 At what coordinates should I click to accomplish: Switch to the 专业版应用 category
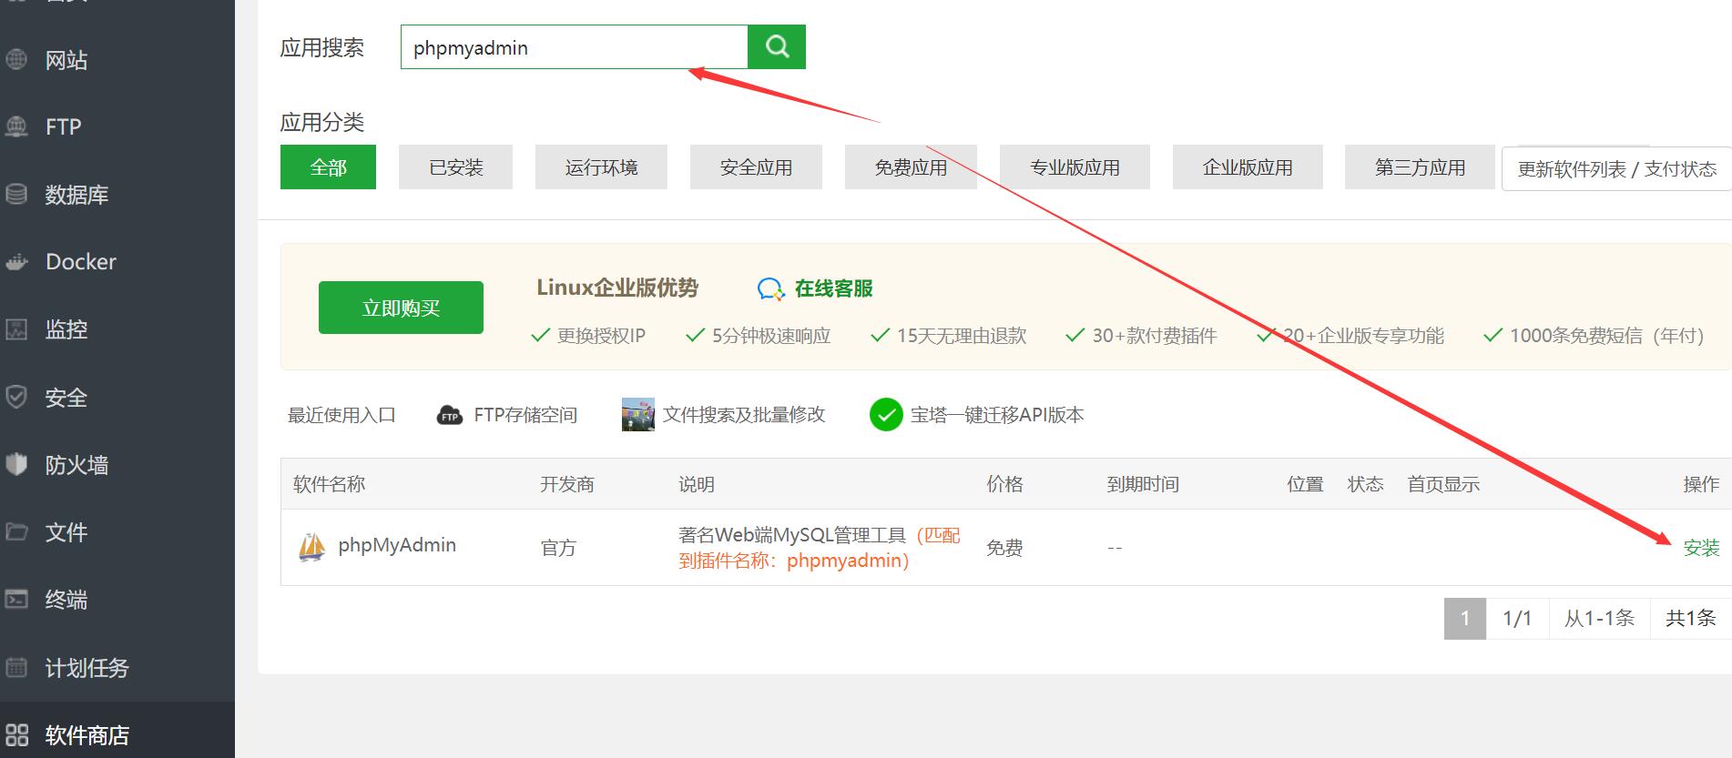pos(1075,167)
